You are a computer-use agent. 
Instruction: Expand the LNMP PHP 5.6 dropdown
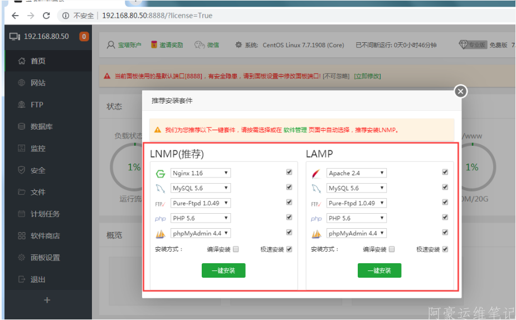[x=200, y=218]
